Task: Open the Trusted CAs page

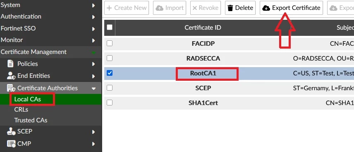Action: (31, 120)
